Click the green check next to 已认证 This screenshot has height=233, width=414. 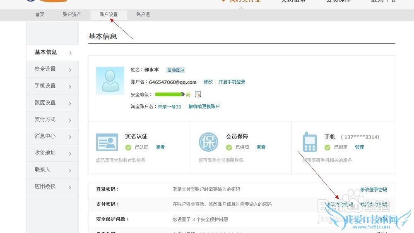point(128,148)
